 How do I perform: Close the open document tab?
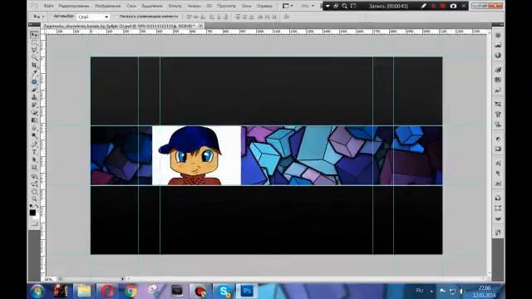(200, 26)
